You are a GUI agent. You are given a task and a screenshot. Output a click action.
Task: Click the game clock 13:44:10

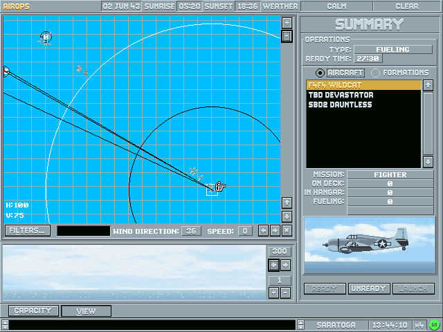click(390, 325)
